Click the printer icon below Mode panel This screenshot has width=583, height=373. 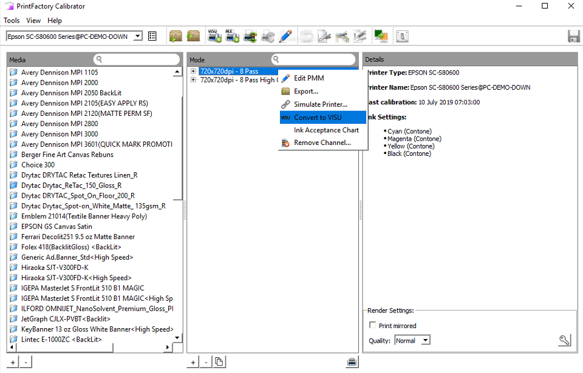[x=352, y=361]
